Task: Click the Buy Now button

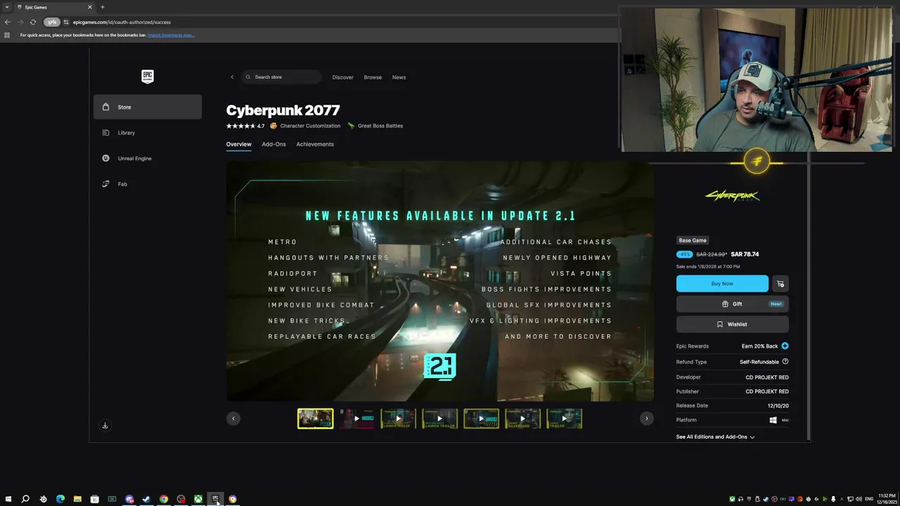Action: click(722, 284)
